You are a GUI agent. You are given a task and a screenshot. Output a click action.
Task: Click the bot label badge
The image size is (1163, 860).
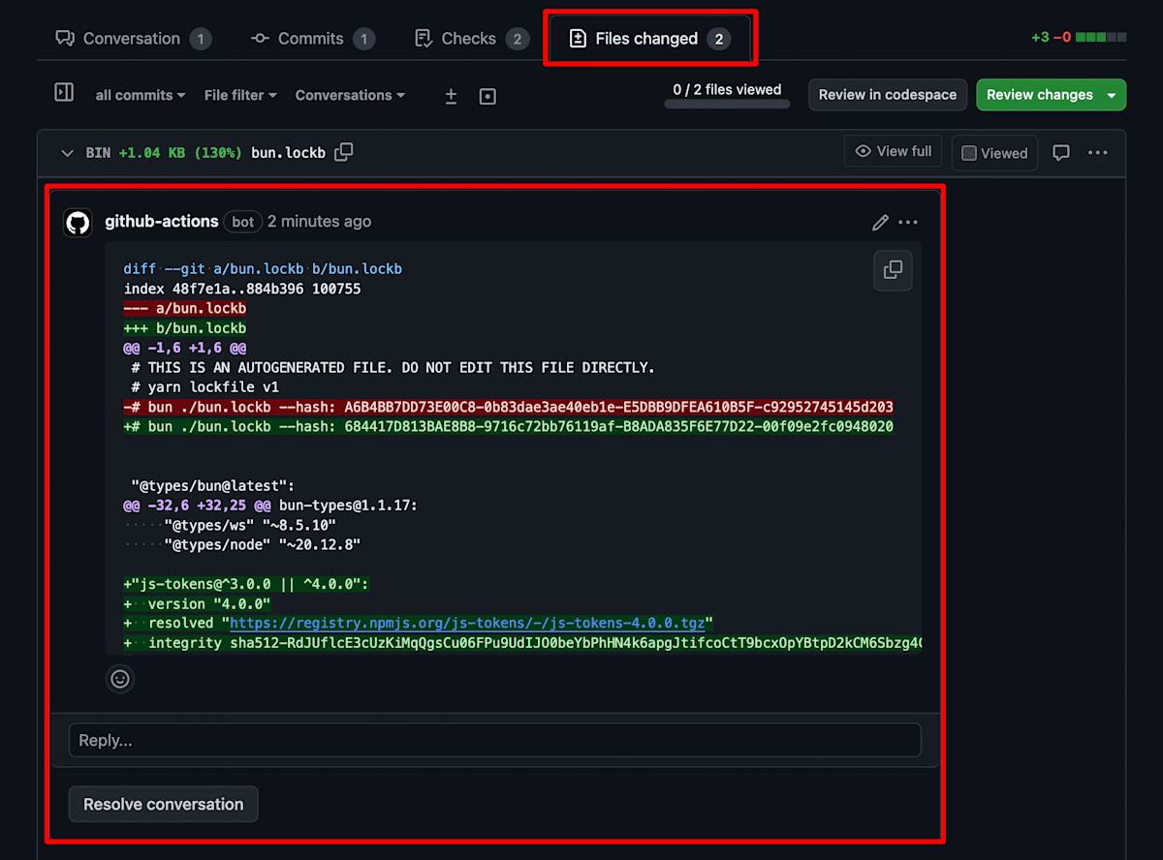[243, 222]
